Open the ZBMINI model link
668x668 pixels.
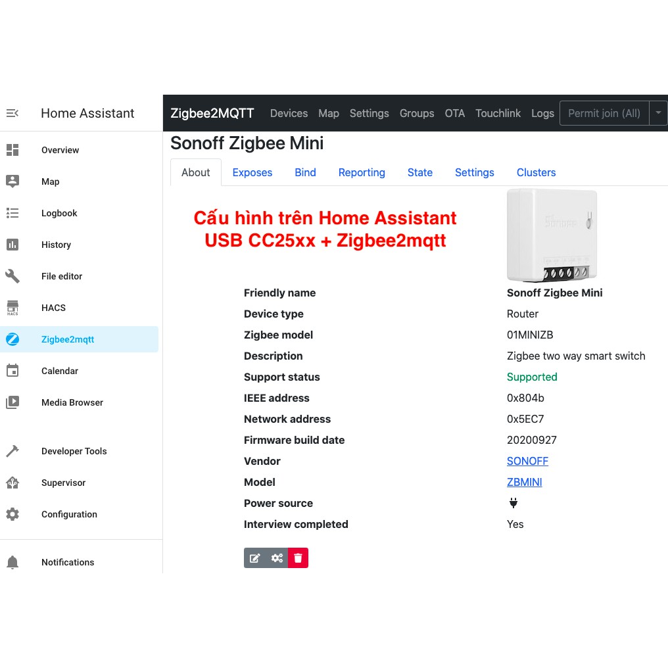click(x=524, y=482)
